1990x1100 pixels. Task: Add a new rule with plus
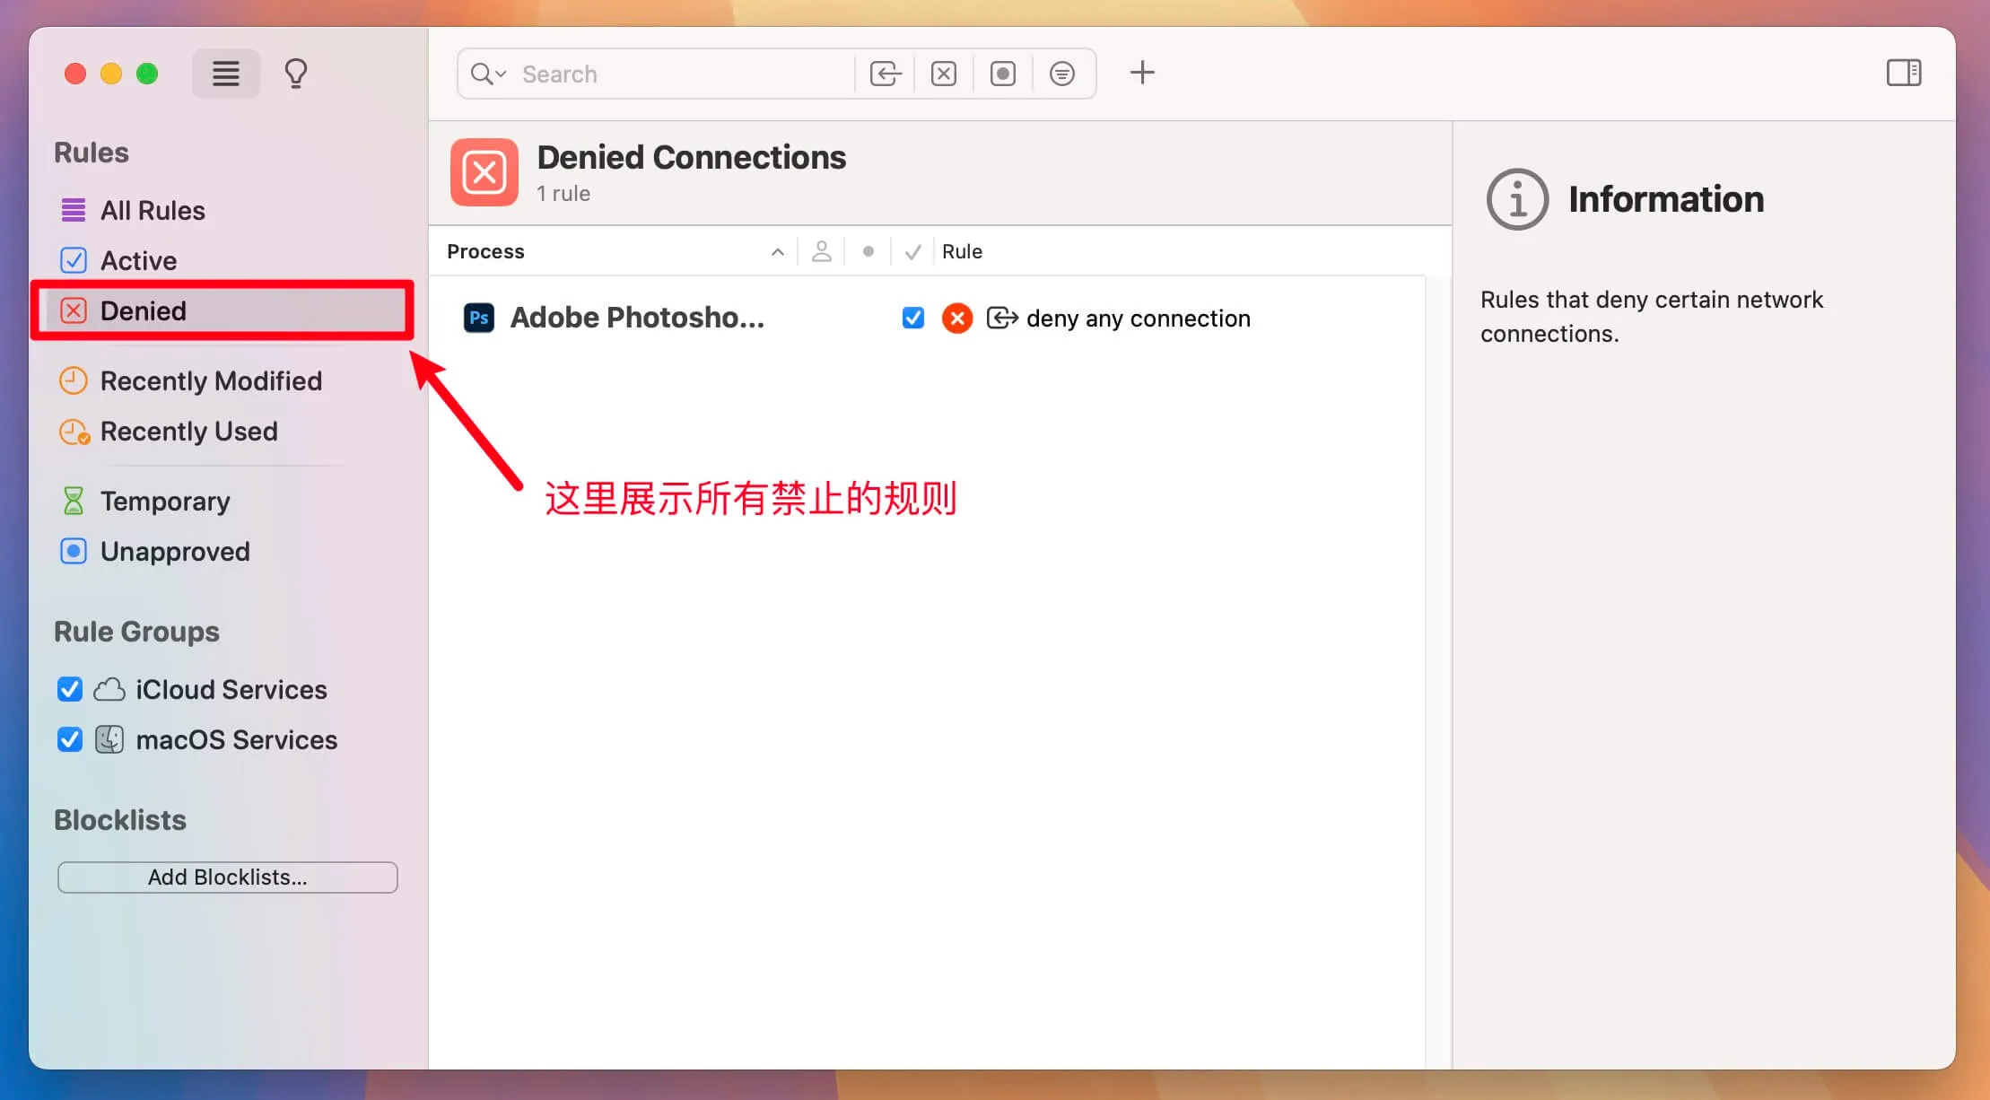coord(1142,73)
